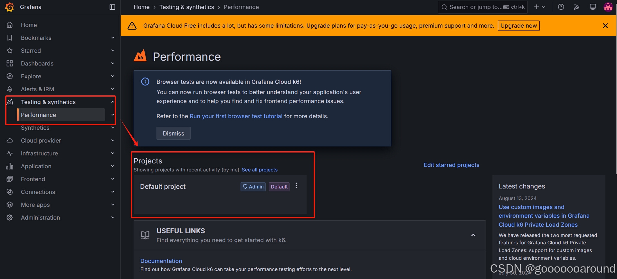The width and height of the screenshot is (617, 279).
Task: Expand the Alerts & IRM chevron
Action: pyautogui.click(x=113, y=89)
